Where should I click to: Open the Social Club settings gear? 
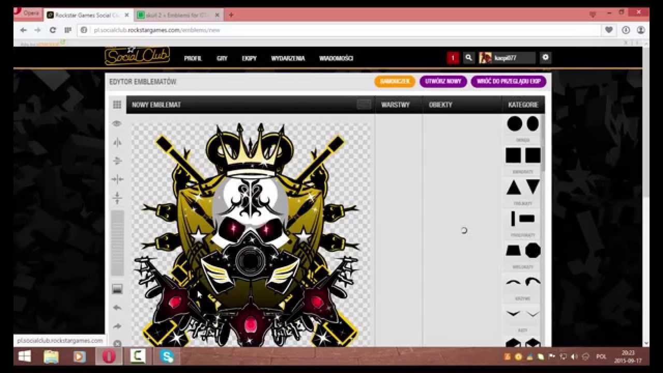point(545,58)
